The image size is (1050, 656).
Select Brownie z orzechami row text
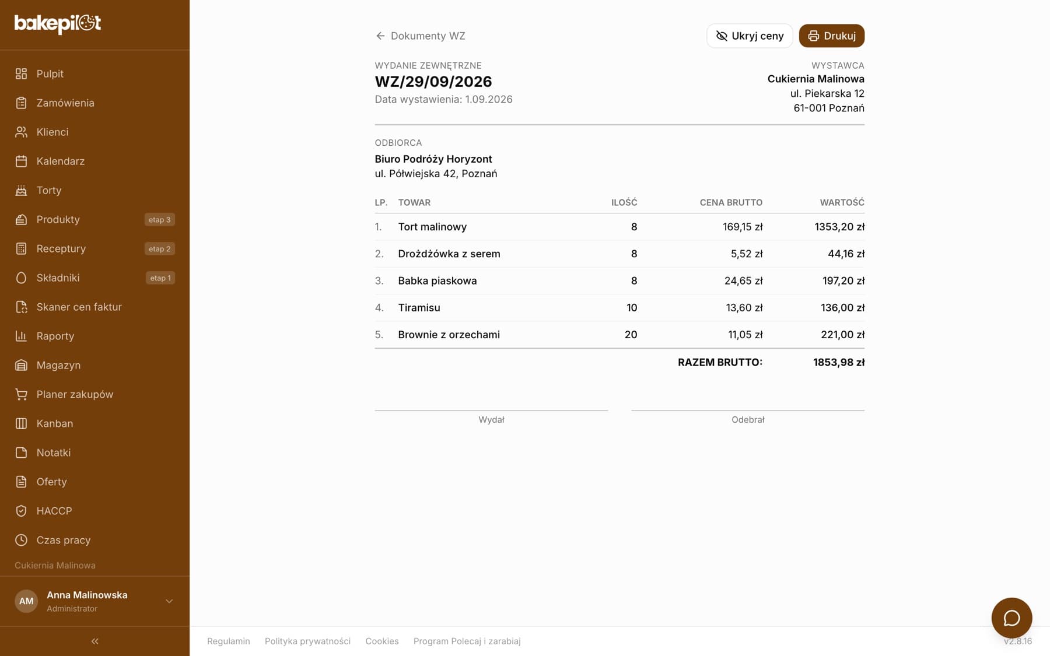pos(449,334)
